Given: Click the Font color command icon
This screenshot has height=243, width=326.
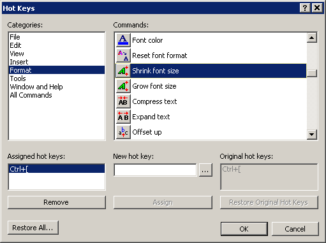Looking at the screenshot, I should click(x=123, y=40).
